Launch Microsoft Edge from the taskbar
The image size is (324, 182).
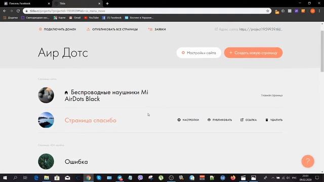[x=36, y=177]
